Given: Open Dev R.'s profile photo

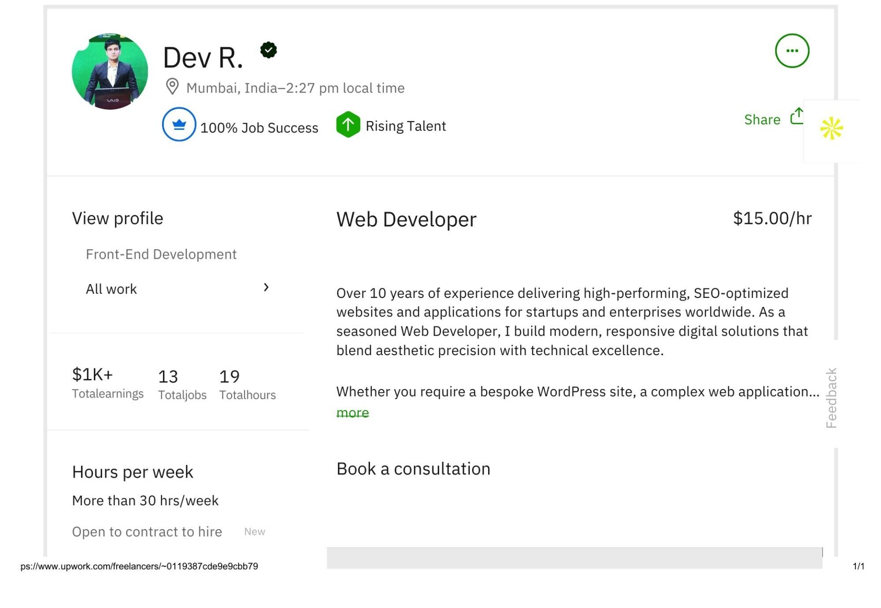Looking at the screenshot, I should [x=110, y=72].
